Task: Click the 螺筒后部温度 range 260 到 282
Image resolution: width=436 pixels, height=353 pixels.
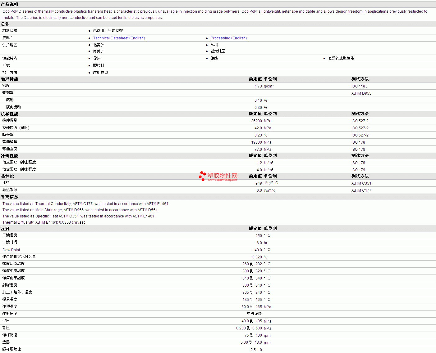Action: [252, 264]
